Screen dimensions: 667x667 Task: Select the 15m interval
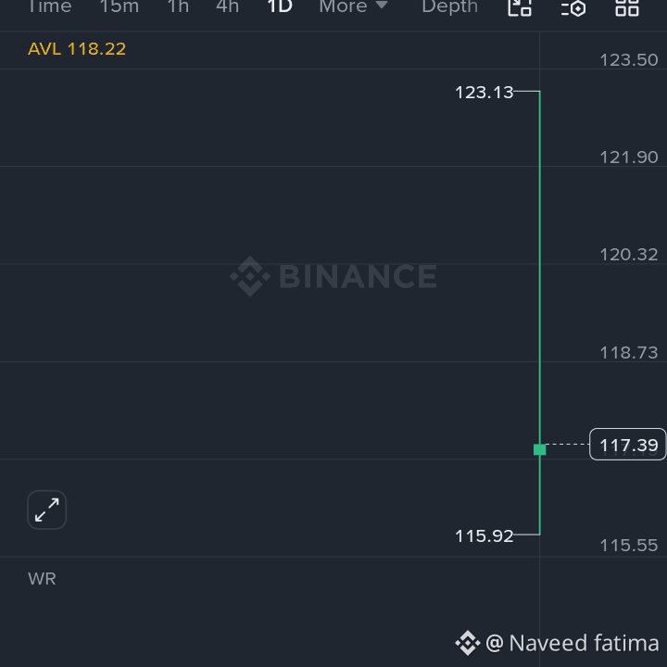(x=120, y=6)
